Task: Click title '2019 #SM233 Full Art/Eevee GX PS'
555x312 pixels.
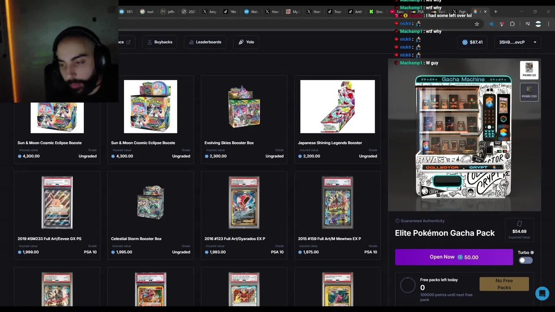Action: point(49,239)
